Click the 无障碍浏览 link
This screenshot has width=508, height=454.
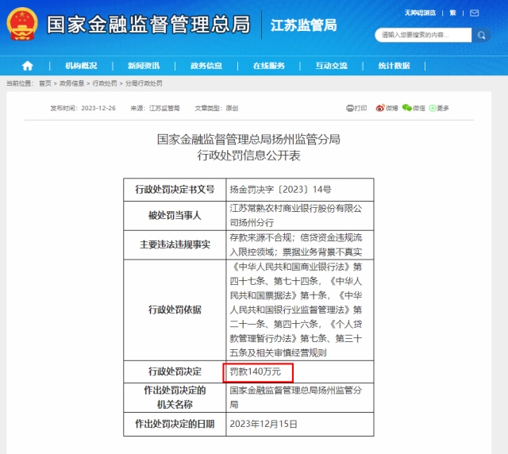420,13
